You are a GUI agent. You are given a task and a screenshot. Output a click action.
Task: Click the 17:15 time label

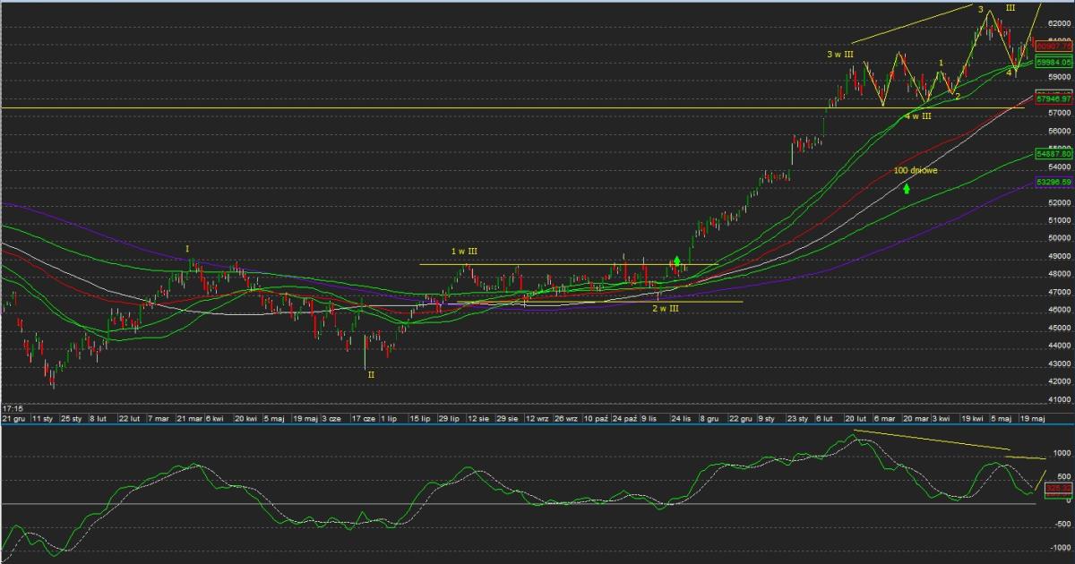click(13, 407)
